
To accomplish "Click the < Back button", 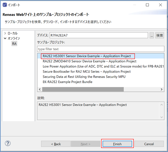I will point(56,144).
